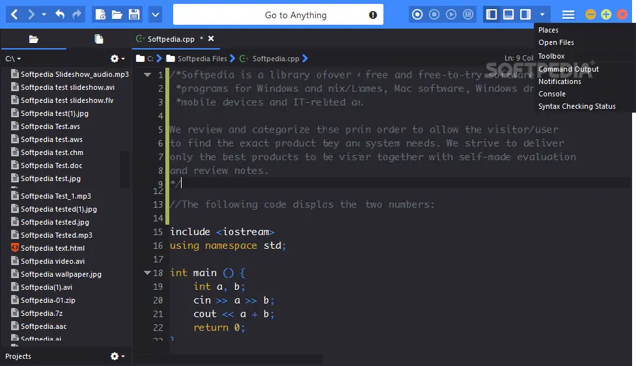Expand the toolbar overflow chevron
This screenshot has width=636, height=366.
pos(156,15)
